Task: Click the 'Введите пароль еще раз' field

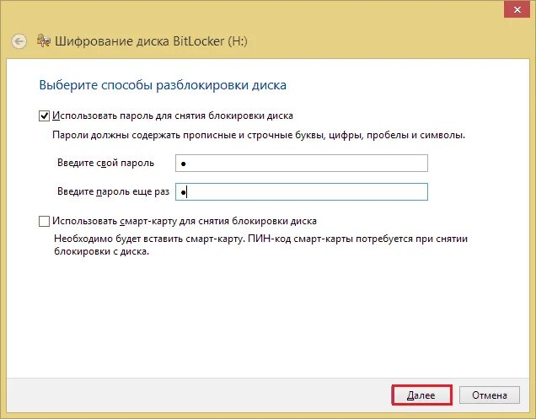Action: (302, 192)
